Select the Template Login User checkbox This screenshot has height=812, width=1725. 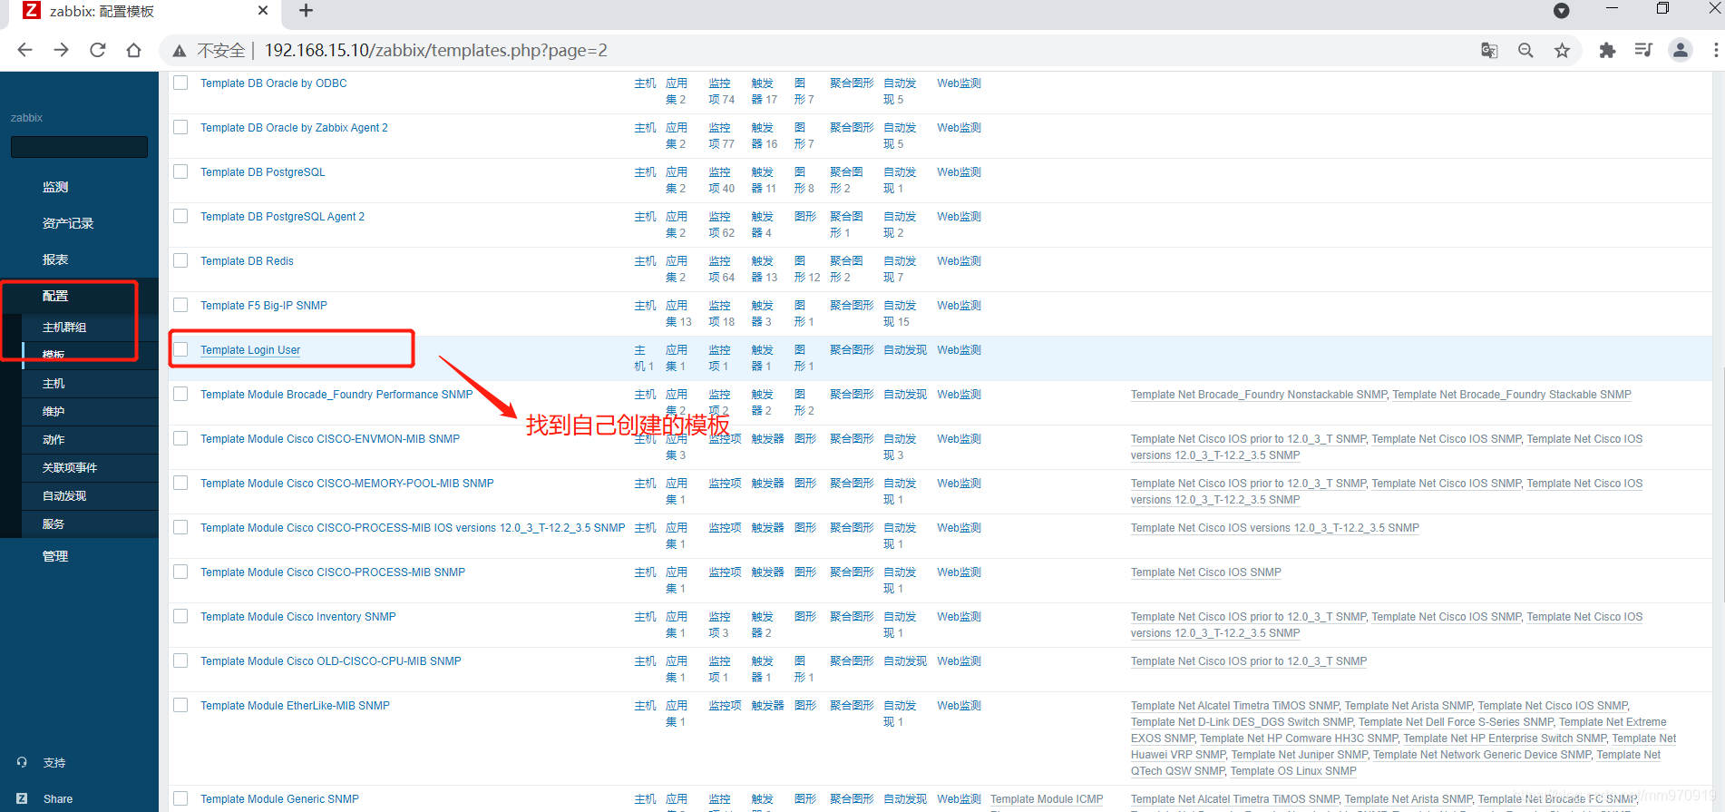pos(180,349)
